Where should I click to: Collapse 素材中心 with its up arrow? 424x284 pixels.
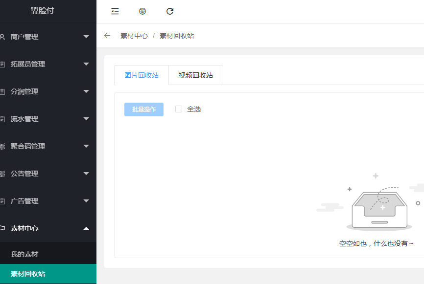[86, 228]
